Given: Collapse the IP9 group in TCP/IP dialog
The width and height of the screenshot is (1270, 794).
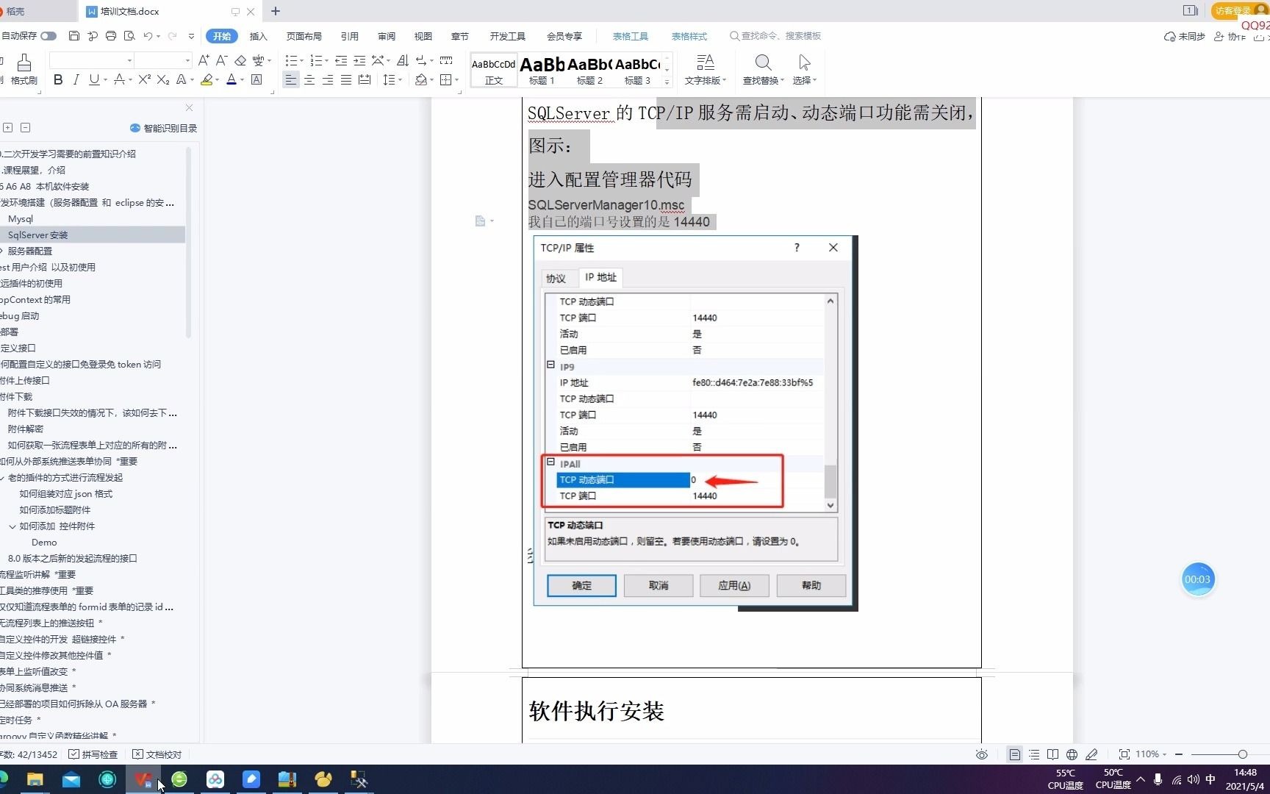Looking at the screenshot, I should (550, 365).
